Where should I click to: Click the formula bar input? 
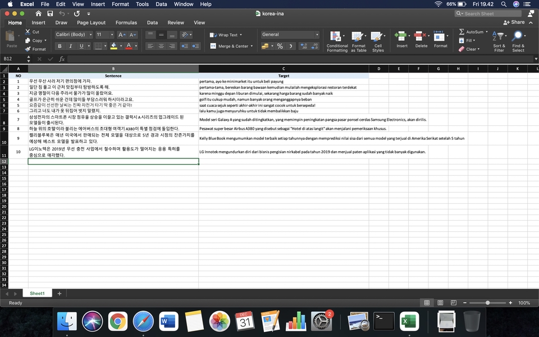[x=299, y=59]
